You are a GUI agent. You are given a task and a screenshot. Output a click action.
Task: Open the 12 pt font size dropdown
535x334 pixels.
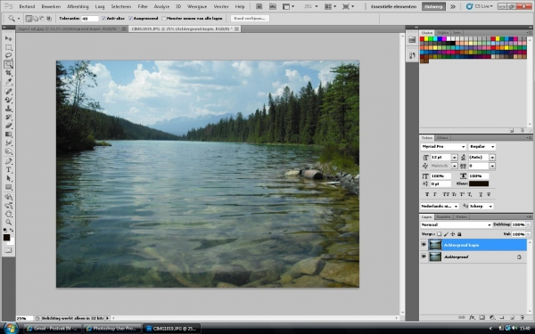[454, 157]
